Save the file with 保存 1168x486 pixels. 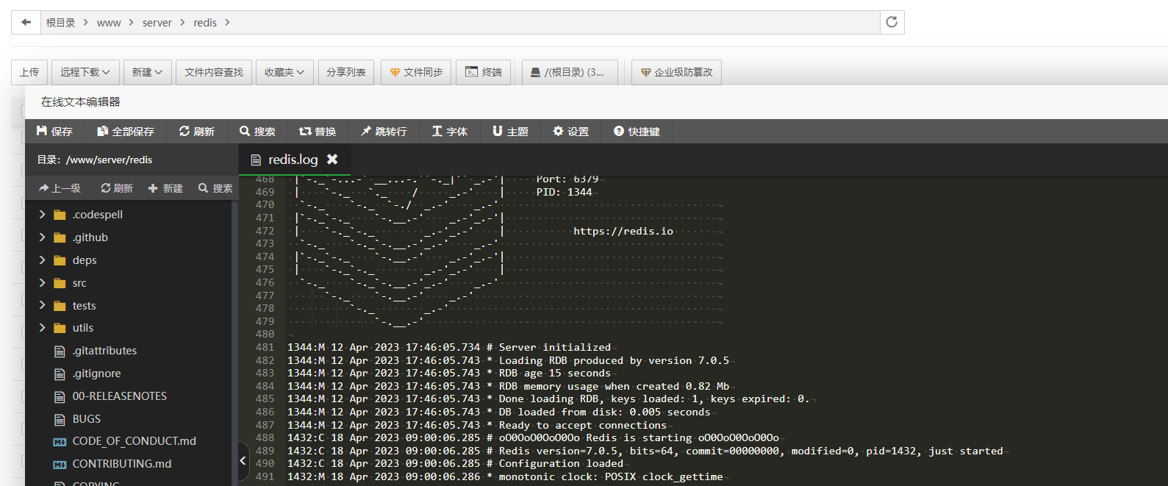point(55,131)
